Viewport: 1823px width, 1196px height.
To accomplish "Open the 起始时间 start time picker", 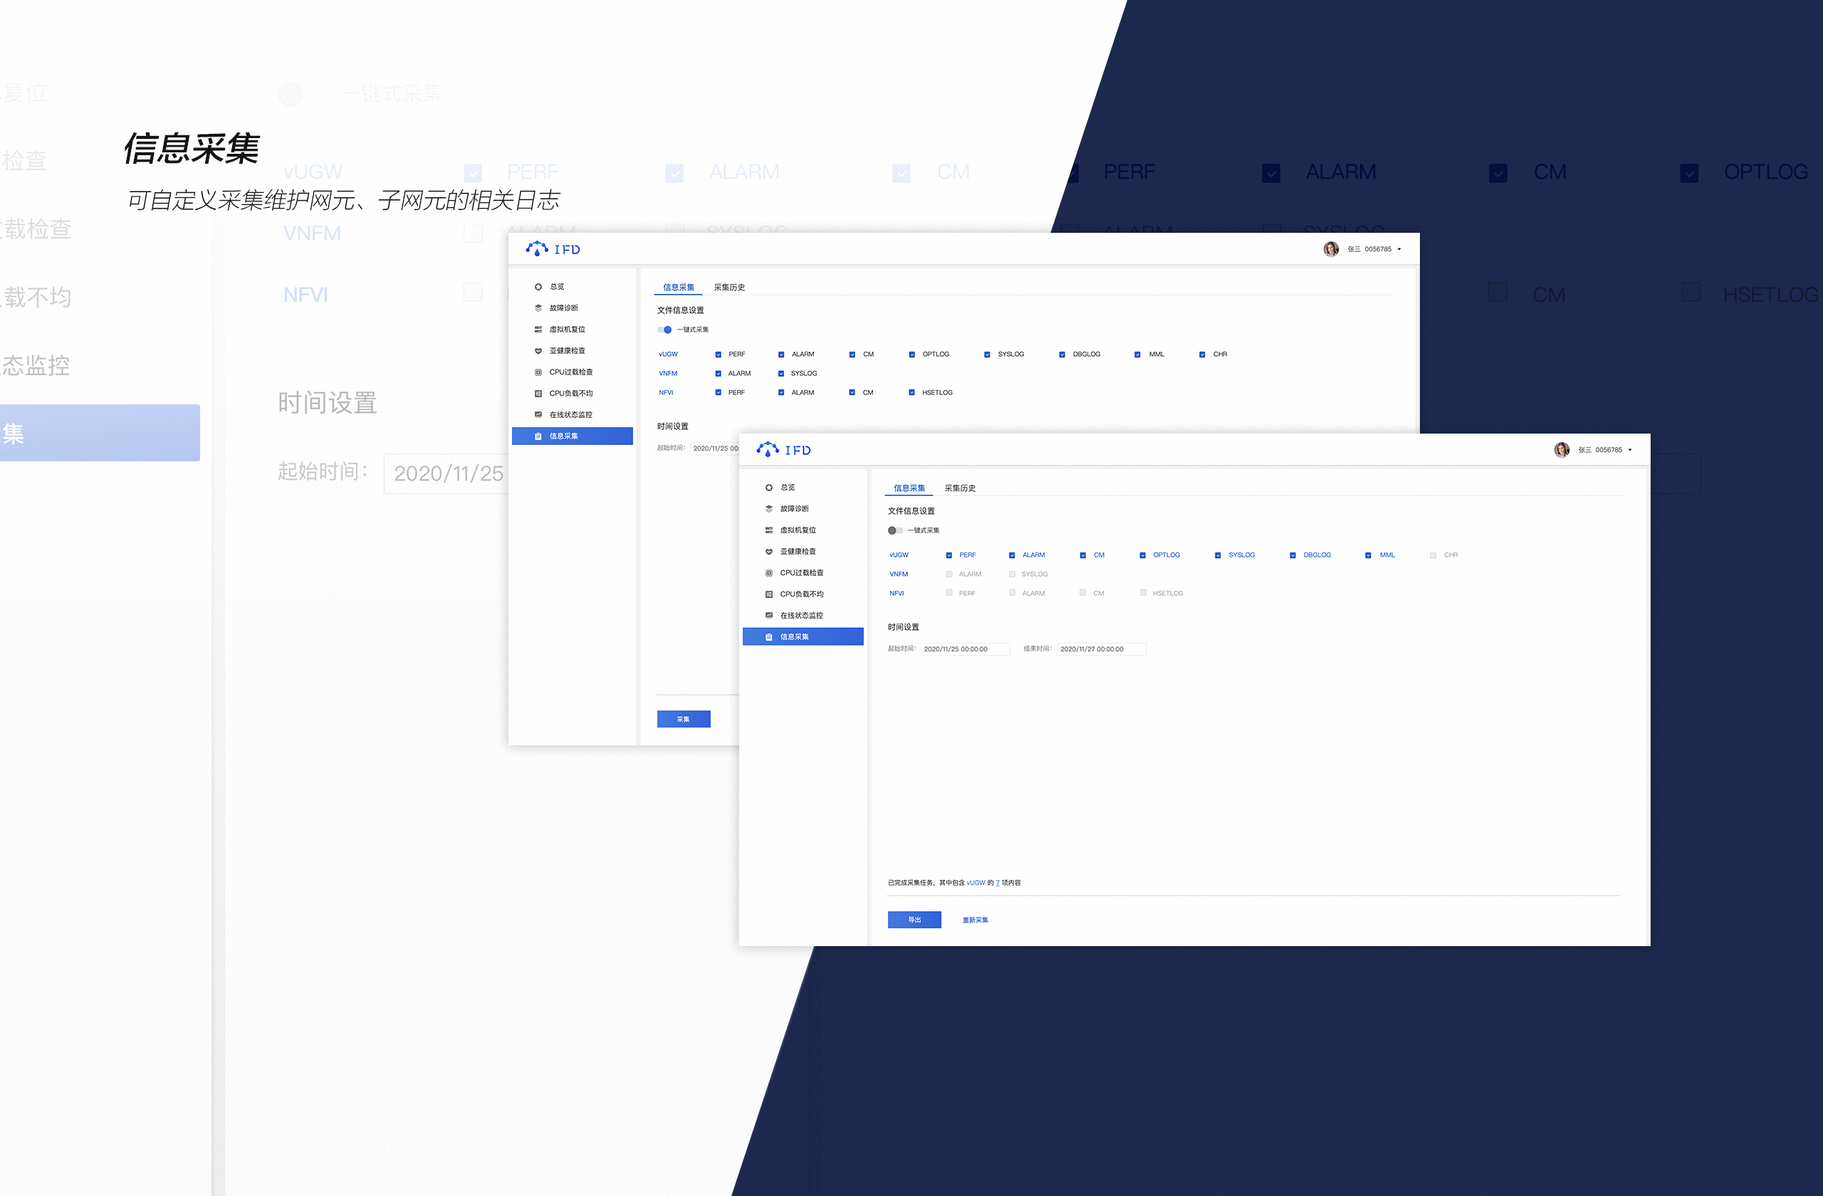I will (x=964, y=649).
